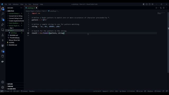Open the Remote Explorer icon

coord(3,30)
